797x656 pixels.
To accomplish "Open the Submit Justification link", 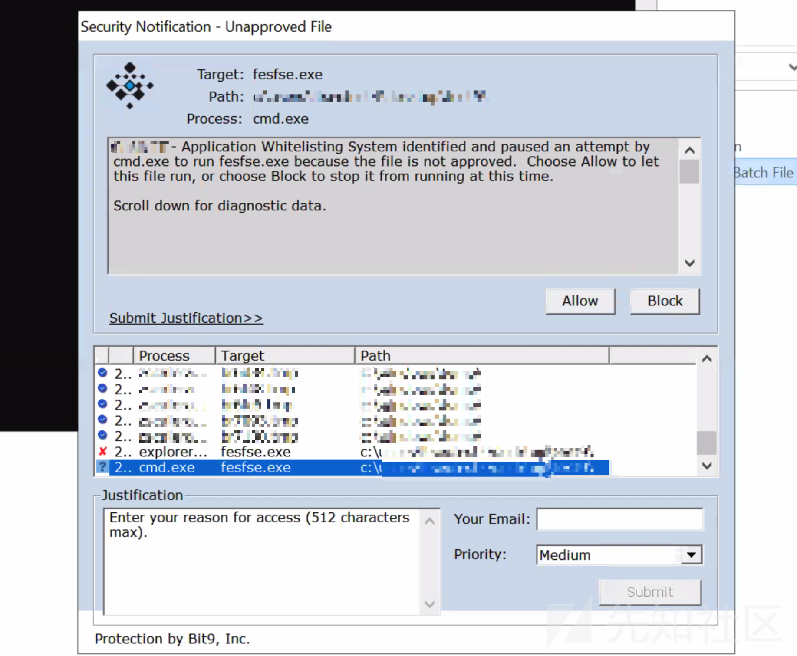I will tap(186, 318).
